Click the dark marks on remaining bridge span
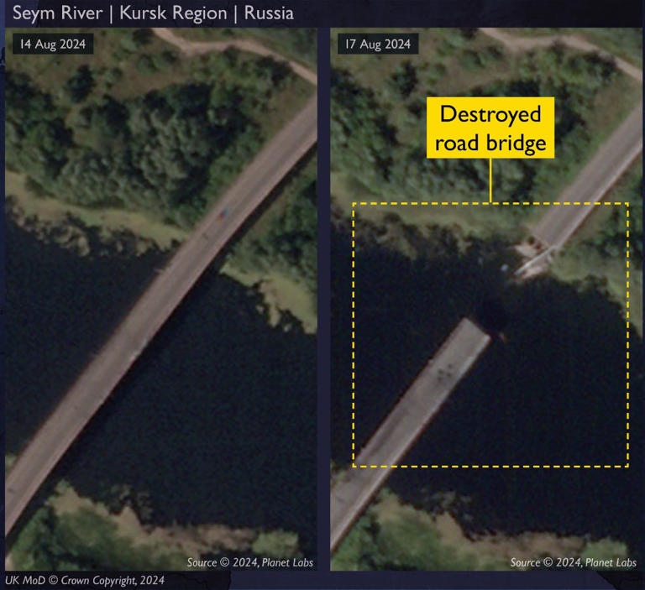This screenshot has width=645, height=590. coord(445,371)
